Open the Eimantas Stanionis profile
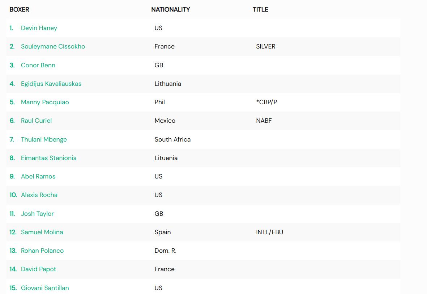 click(48, 158)
